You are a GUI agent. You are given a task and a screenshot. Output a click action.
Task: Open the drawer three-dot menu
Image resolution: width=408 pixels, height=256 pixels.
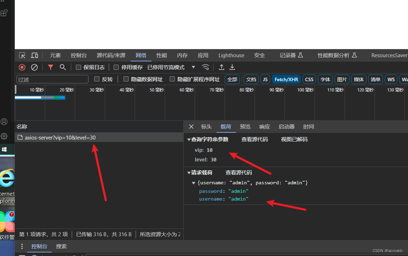pyautogui.click(x=22, y=246)
